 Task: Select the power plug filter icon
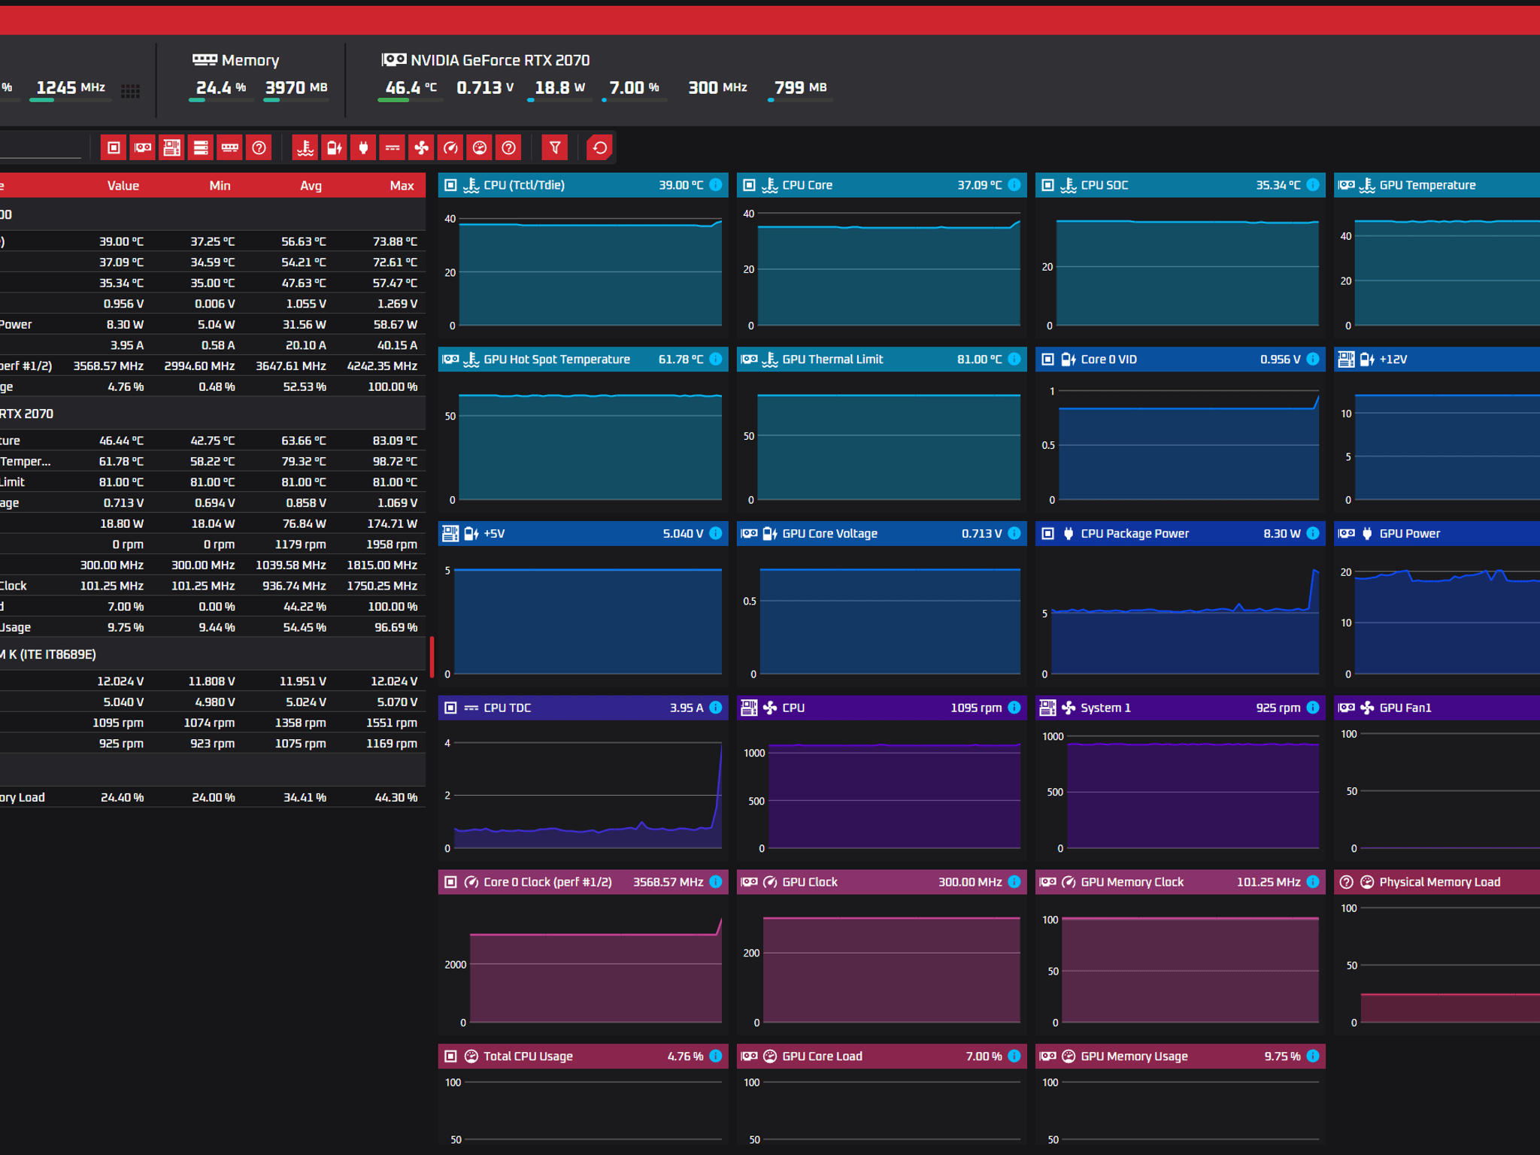pyautogui.click(x=363, y=148)
